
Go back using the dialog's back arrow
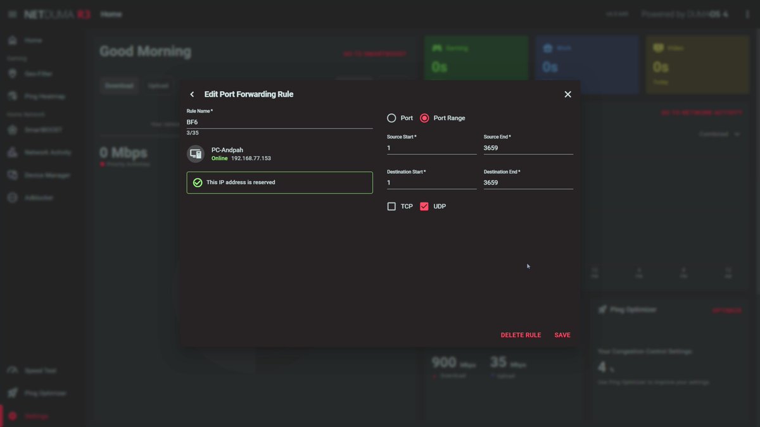click(192, 94)
